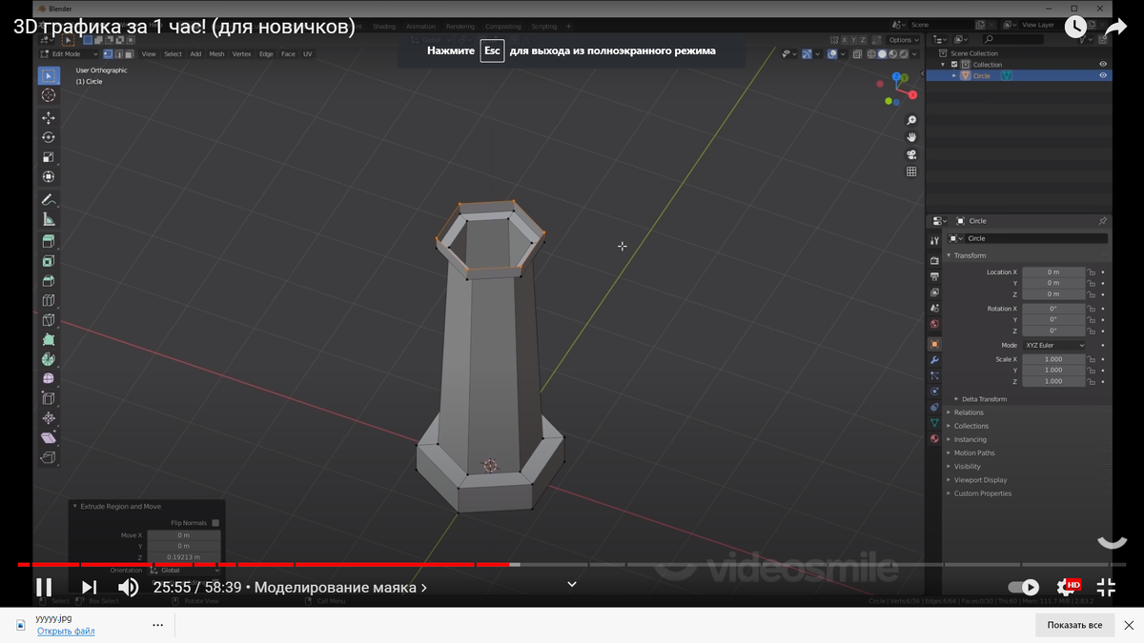Select the Select Box tool
The height and width of the screenshot is (643, 1144).
[49, 75]
